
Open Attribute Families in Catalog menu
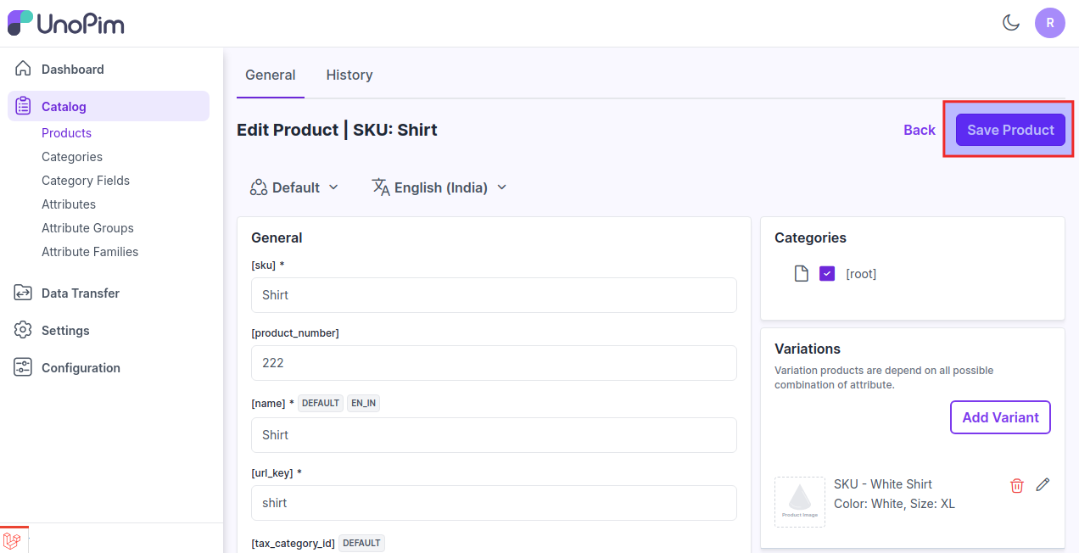tap(90, 252)
